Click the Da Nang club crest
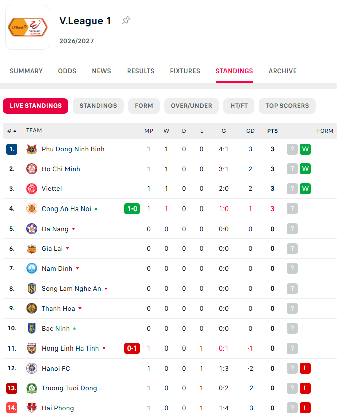The image size is (337, 417). (32, 229)
